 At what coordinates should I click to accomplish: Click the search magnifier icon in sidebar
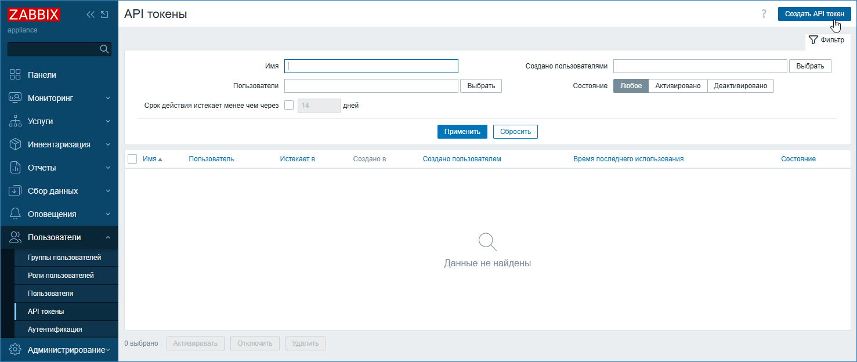click(104, 49)
